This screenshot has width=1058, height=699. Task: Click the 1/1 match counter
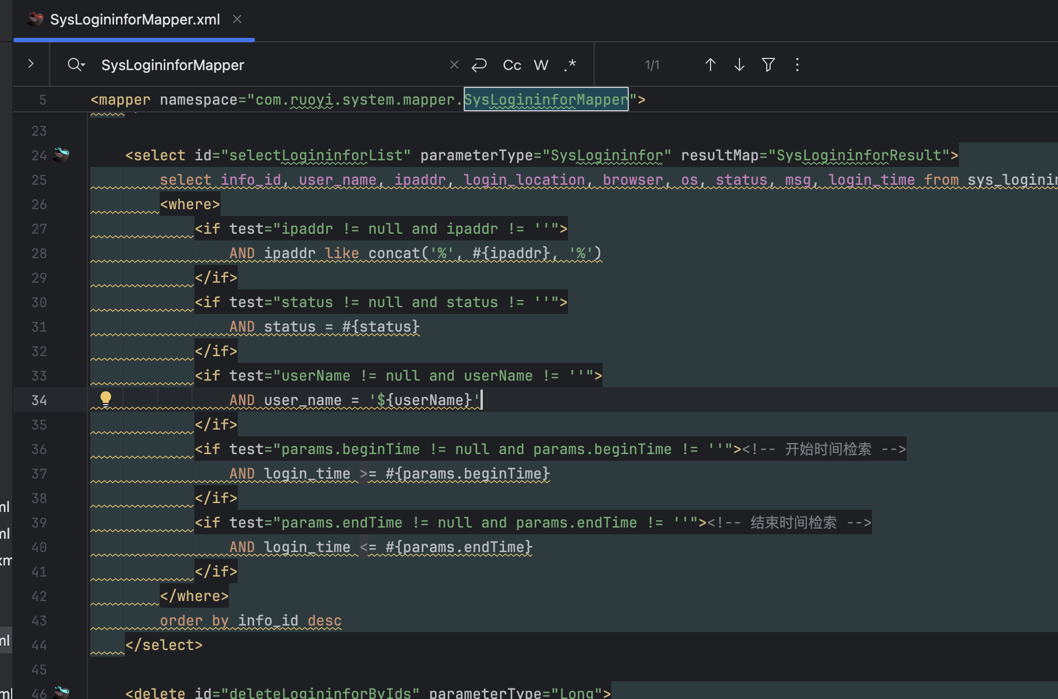coord(652,65)
